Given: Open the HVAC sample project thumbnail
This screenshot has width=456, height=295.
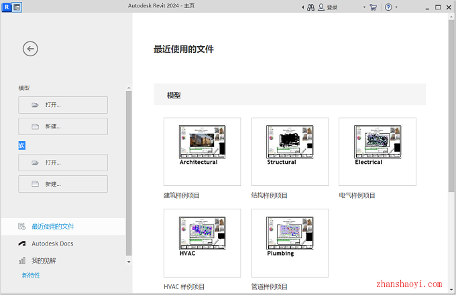Looking at the screenshot, I should [x=202, y=243].
